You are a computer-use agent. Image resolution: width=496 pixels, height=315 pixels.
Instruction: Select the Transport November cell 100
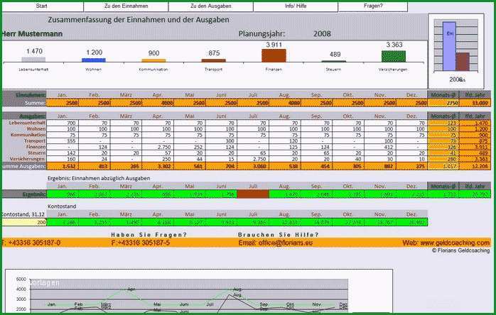coord(380,141)
